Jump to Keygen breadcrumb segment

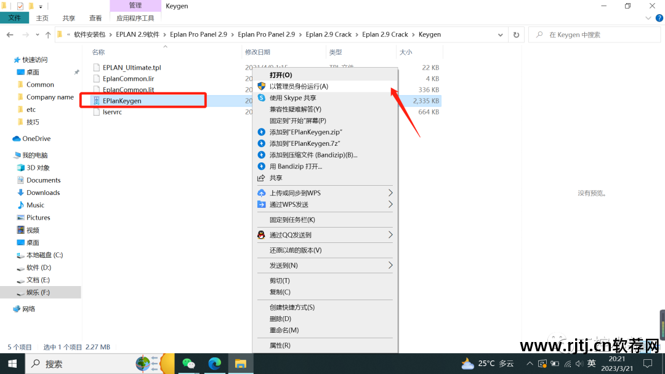(x=430, y=34)
